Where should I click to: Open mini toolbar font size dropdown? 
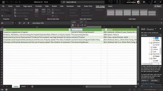pos(86,22)
